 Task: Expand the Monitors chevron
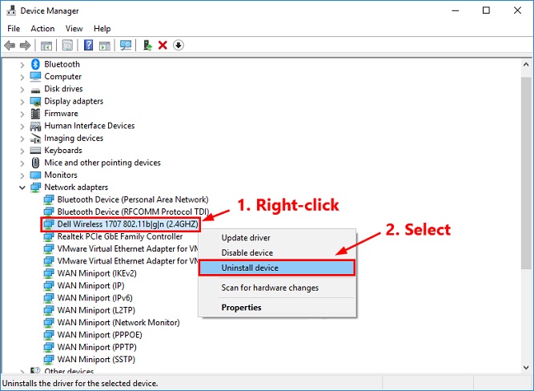pyautogui.click(x=22, y=175)
